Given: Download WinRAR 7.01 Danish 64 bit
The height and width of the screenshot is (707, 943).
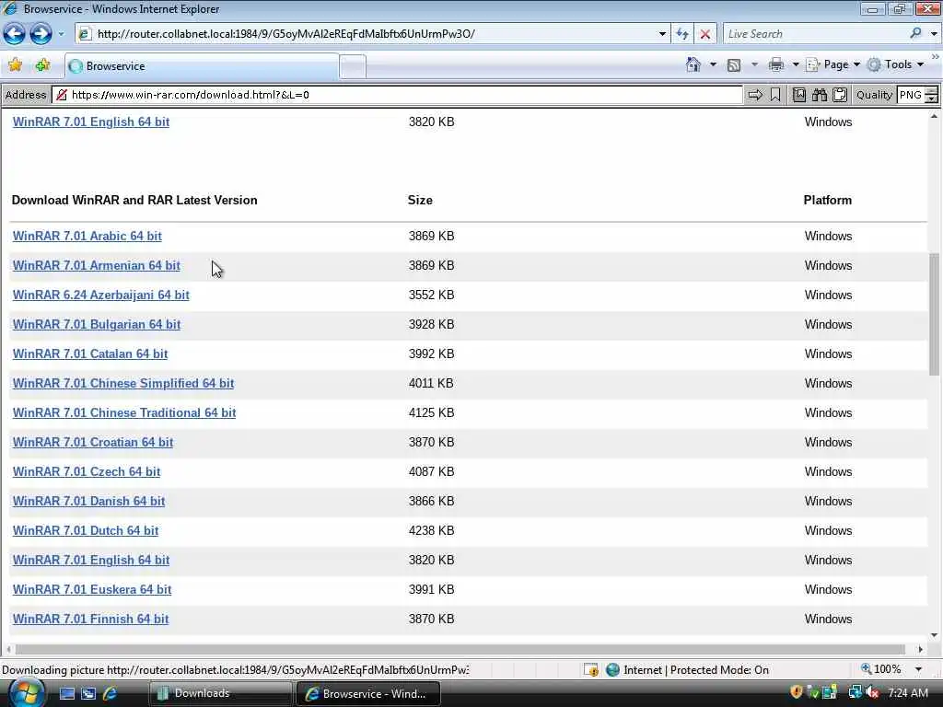Looking at the screenshot, I should [x=88, y=501].
